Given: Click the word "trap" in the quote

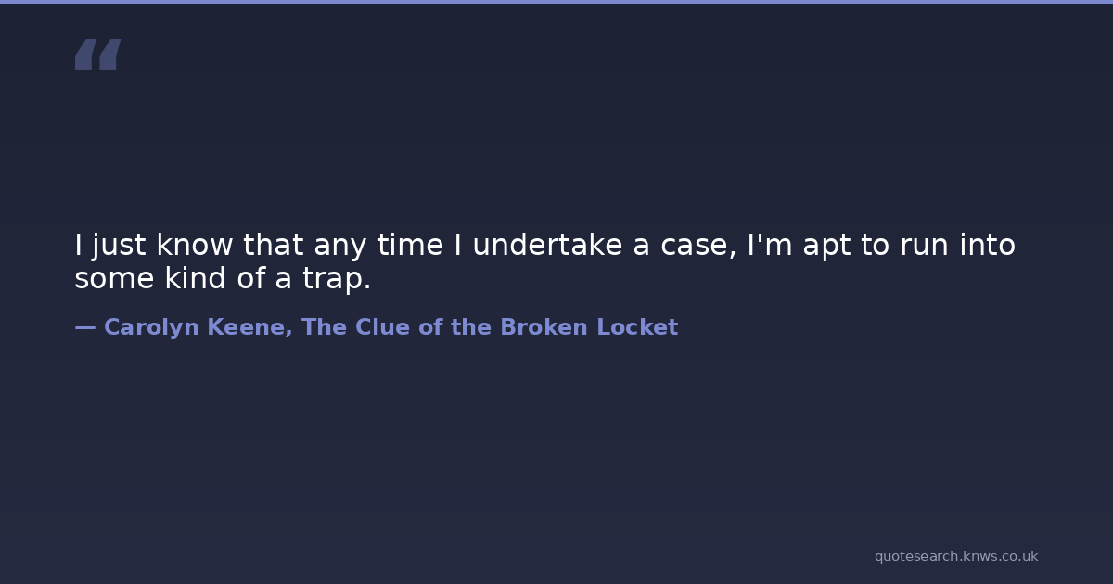Looking at the screenshot, I should 332,278.
